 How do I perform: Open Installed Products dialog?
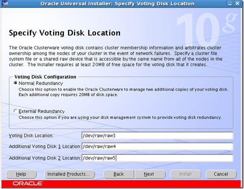pos(70,174)
